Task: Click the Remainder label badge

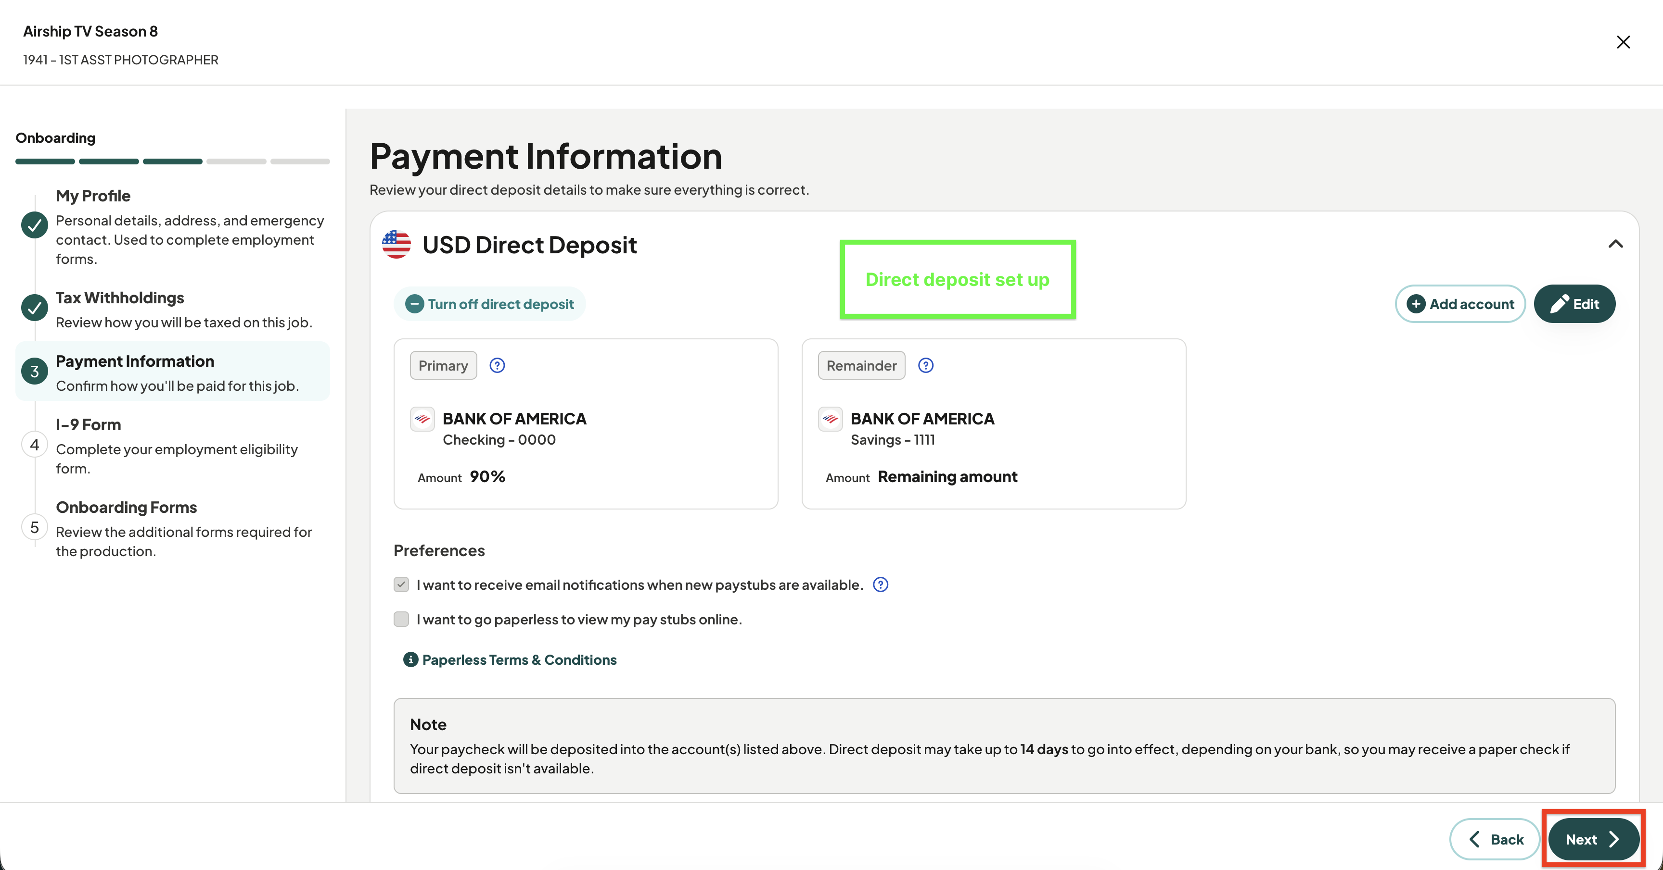Action: [862, 366]
